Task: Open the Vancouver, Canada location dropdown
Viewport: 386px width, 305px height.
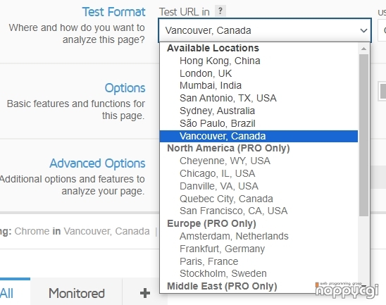Action: pos(265,30)
